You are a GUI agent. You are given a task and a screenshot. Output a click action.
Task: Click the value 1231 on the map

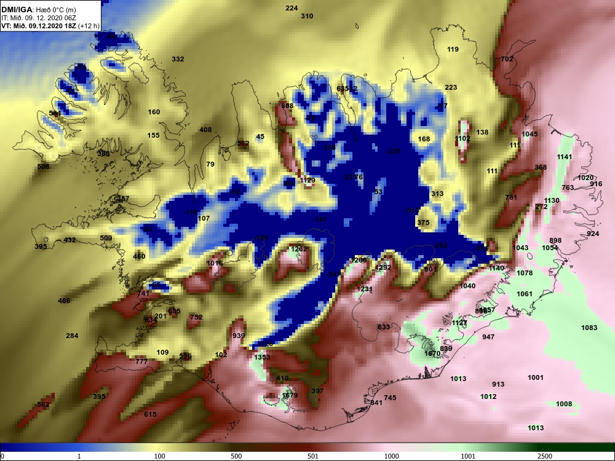pyautogui.click(x=364, y=290)
